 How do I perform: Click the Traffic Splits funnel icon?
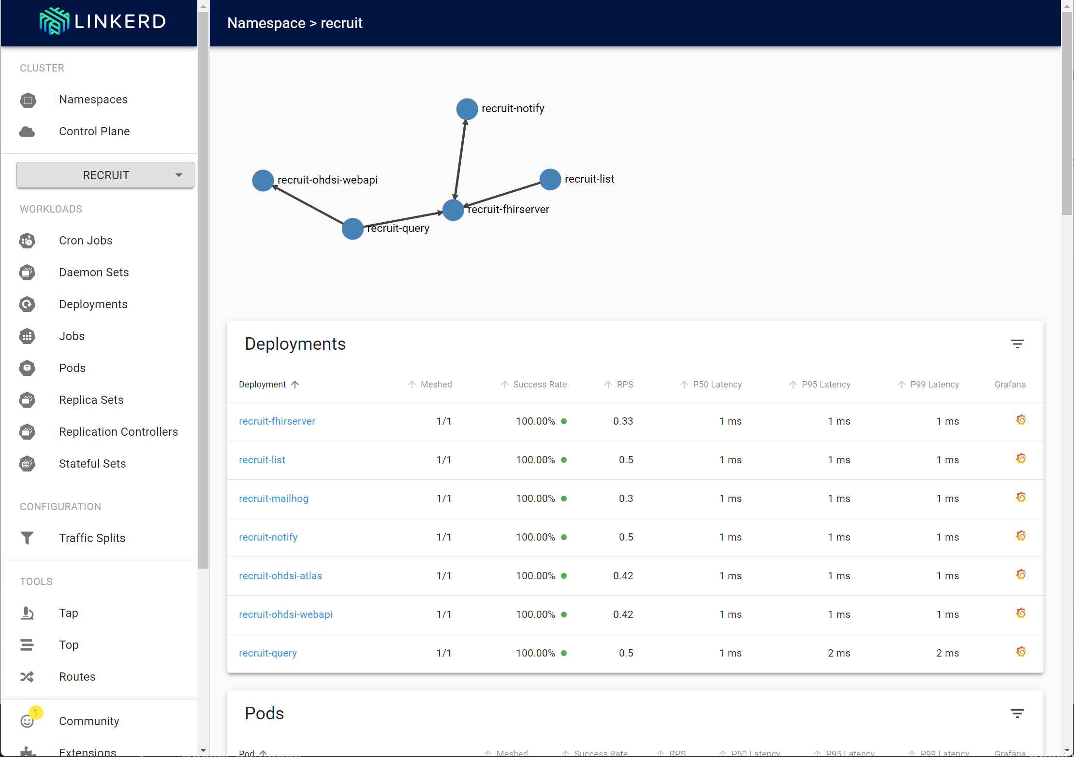click(x=27, y=538)
